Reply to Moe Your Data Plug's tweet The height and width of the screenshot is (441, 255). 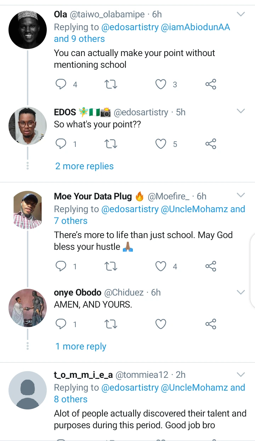tap(62, 266)
